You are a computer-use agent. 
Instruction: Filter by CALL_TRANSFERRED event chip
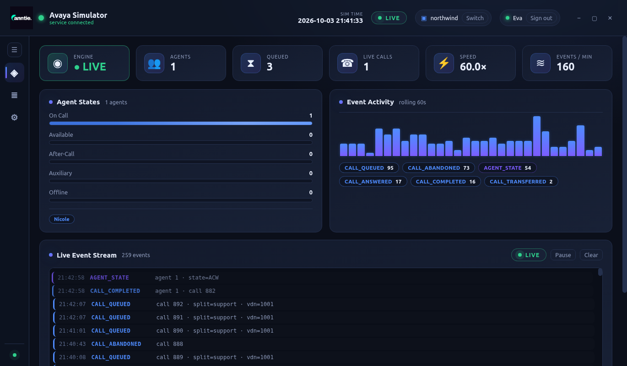pyautogui.click(x=521, y=182)
